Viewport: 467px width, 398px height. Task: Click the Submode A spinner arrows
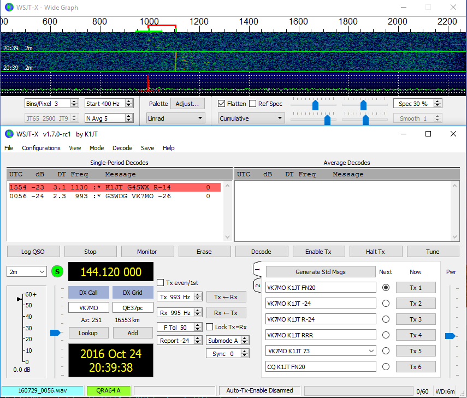pyautogui.click(x=245, y=340)
